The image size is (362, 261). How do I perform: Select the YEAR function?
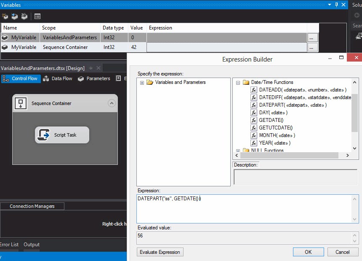tap(275, 143)
